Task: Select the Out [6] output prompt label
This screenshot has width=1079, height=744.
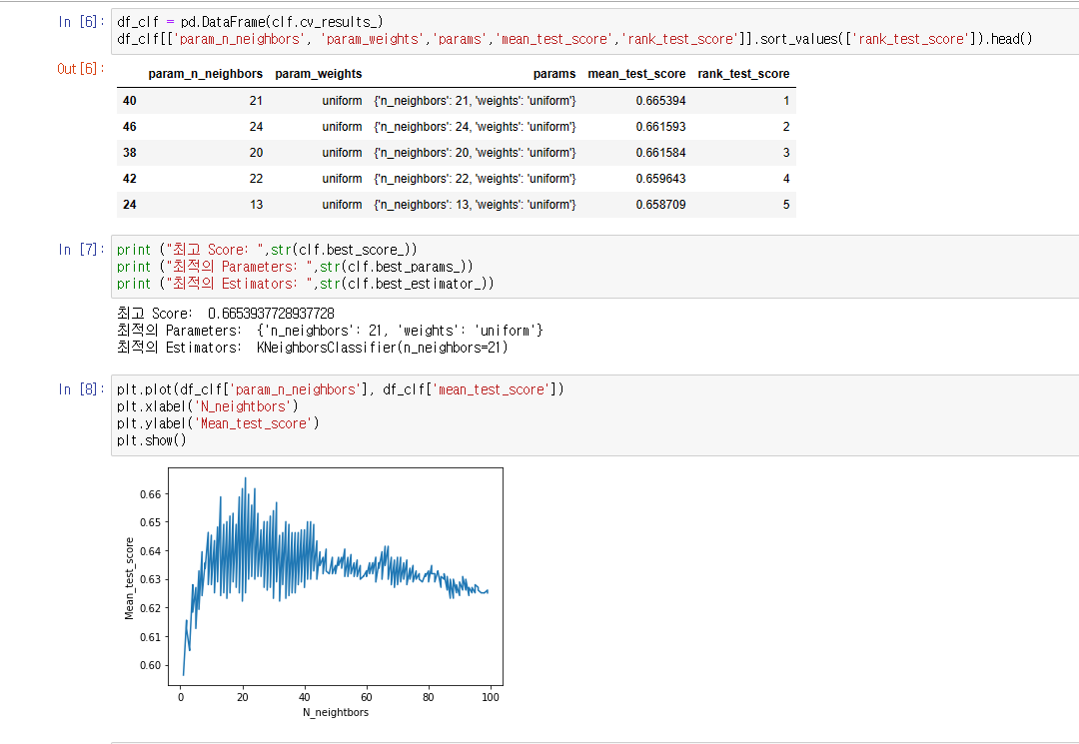Action: tap(81, 69)
